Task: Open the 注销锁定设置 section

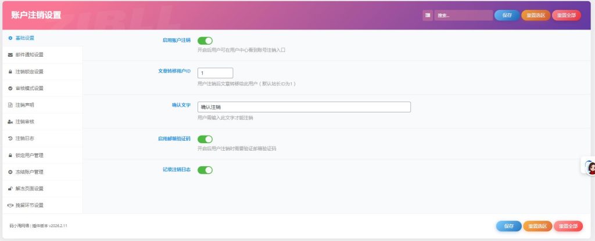Action: pos(42,71)
